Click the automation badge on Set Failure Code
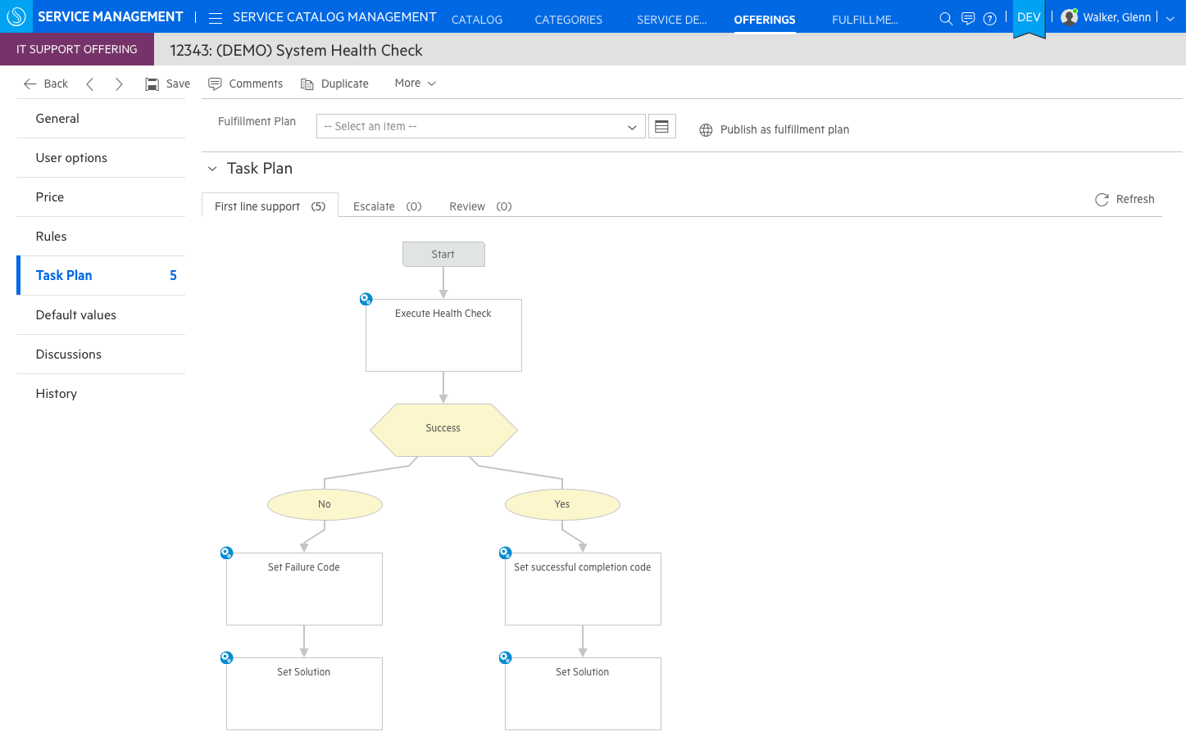This screenshot has height=745, width=1186. point(226,553)
